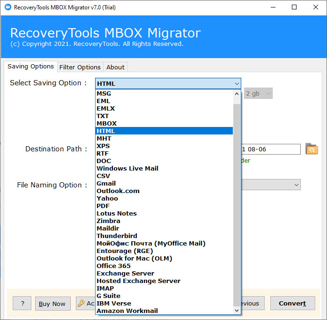Viewport: 327px width, 320px height.
Task: Click the RecoveryTools app icon in title bar
Action: click(x=8, y=7)
